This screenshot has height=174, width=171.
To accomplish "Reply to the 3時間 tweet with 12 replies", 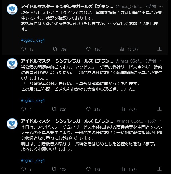I will 24,49.
